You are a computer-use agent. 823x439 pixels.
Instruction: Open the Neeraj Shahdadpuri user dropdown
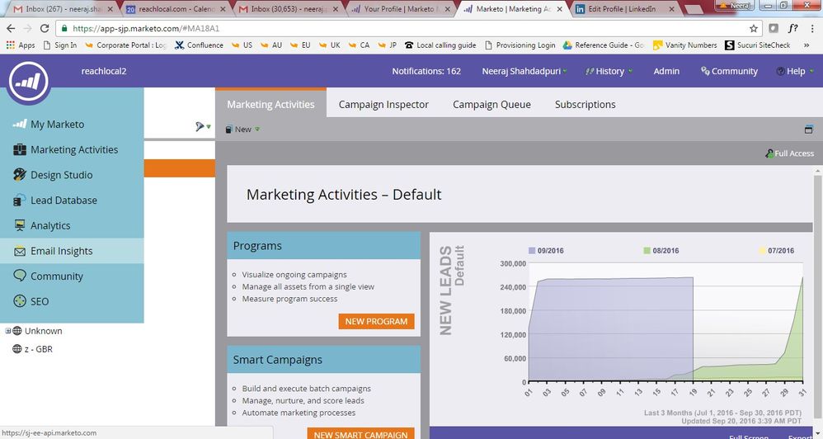pos(524,71)
